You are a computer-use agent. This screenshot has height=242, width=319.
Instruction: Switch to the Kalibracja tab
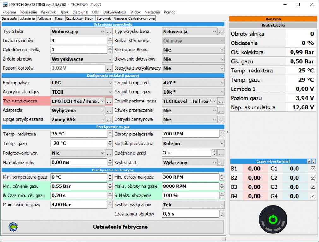pyautogui.click(x=44, y=18)
